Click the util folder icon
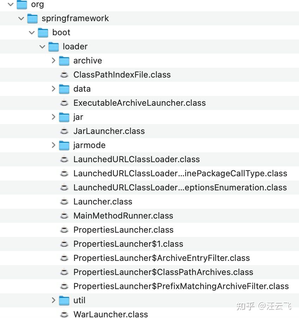Viewport: 299px width, 318px height. 64,301
